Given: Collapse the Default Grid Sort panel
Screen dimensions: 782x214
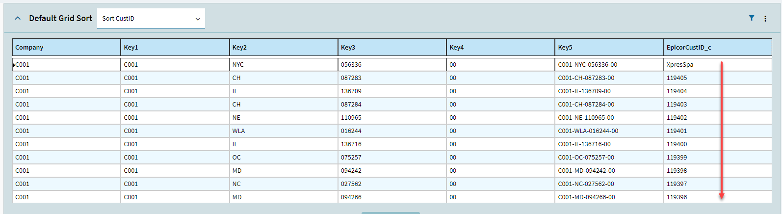Looking at the screenshot, I should pos(18,18).
